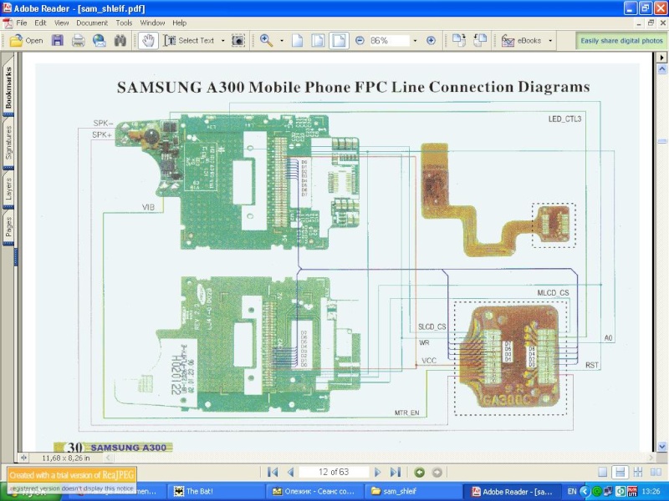This screenshot has width=669, height=501.
Task: Save a copy with the floppy disk icon
Action: click(x=57, y=40)
